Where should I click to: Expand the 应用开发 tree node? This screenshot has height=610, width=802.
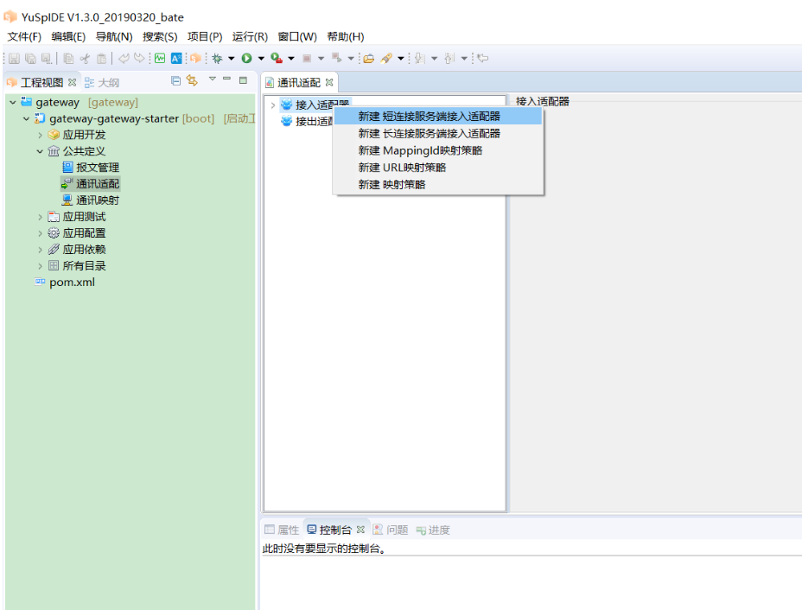tap(40, 135)
